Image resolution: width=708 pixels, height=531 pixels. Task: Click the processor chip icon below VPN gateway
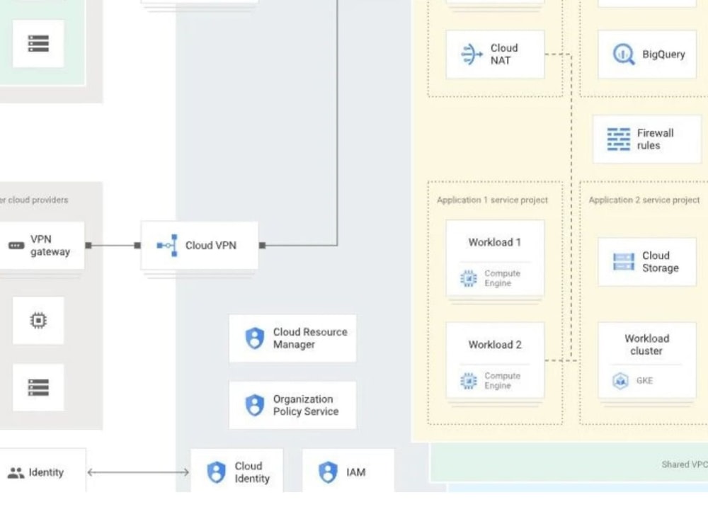(x=38, y=321)
